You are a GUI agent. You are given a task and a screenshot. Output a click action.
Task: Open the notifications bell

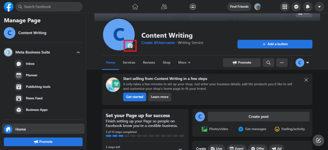click(x=308, y=7)
